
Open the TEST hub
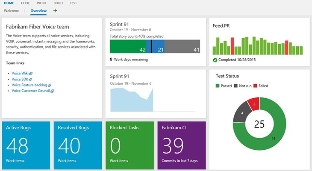click(73, 3)
